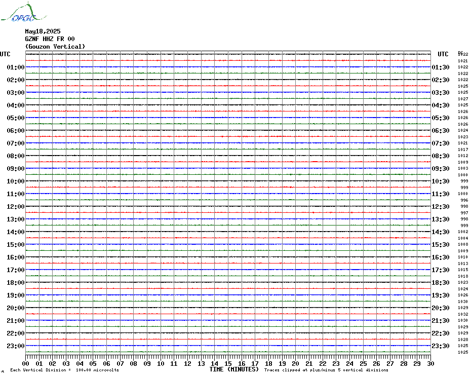Click the (Gouzon Vertical) caption
The height and width of the screenshot is (377, 471).
pyautogui.click(x=55, y=47)
